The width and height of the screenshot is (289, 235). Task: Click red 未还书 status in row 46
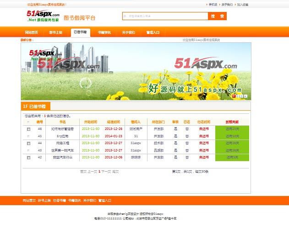click(x=204, y=129)
